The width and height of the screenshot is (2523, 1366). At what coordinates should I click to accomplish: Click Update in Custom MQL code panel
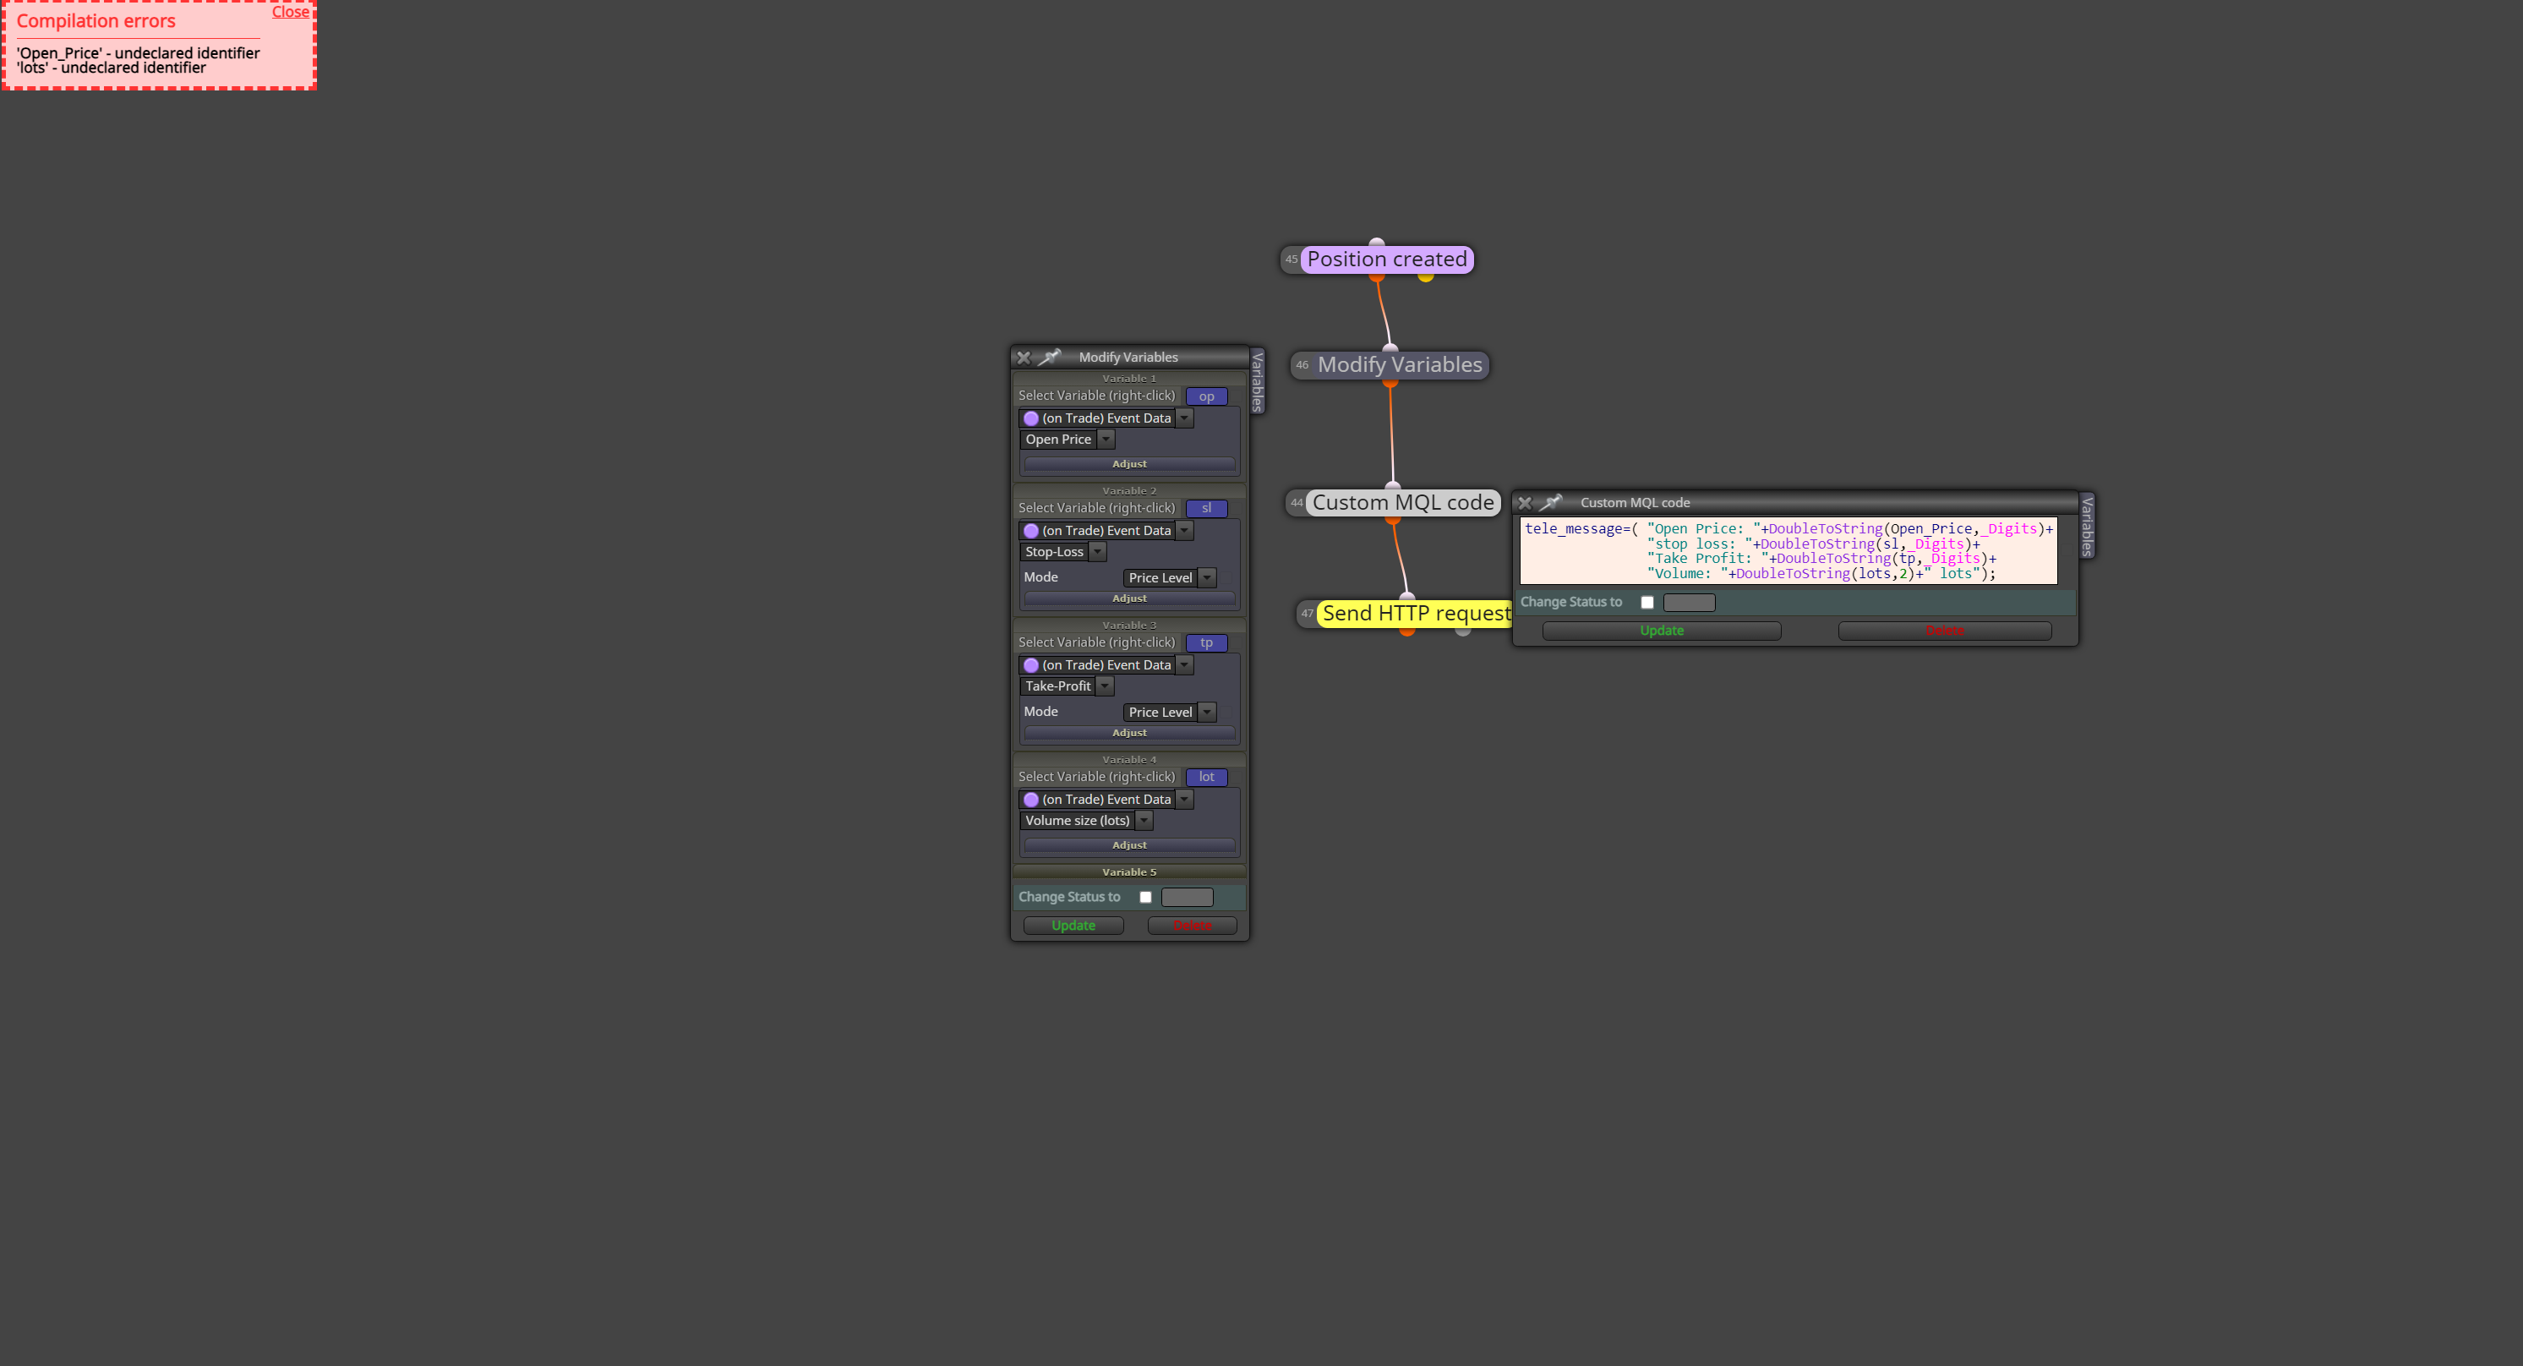[x=1661, y=631]
